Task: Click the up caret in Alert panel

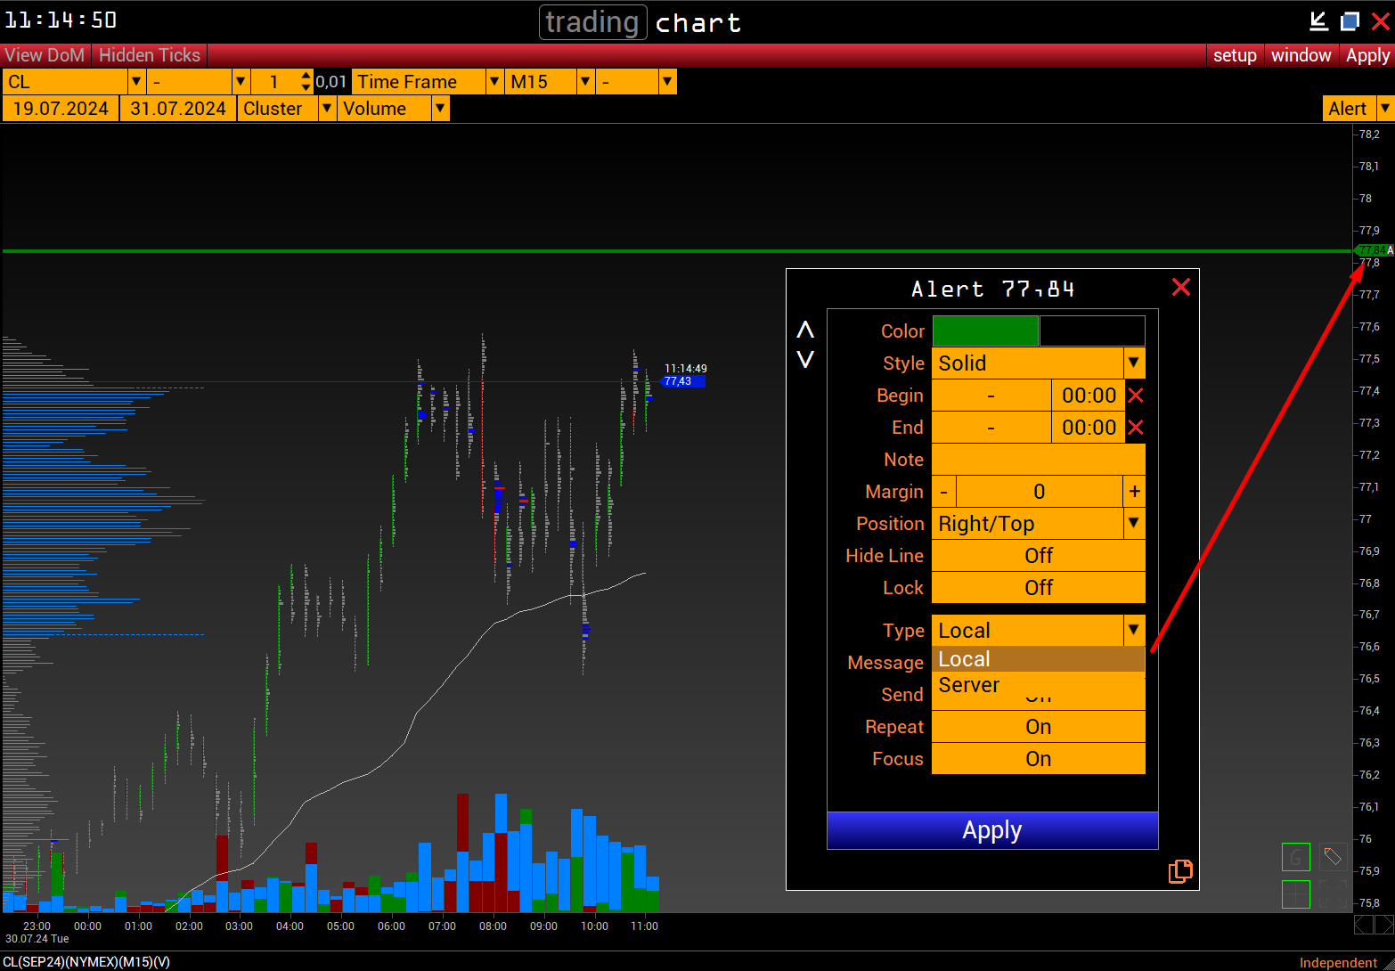Action: (805, 330)
